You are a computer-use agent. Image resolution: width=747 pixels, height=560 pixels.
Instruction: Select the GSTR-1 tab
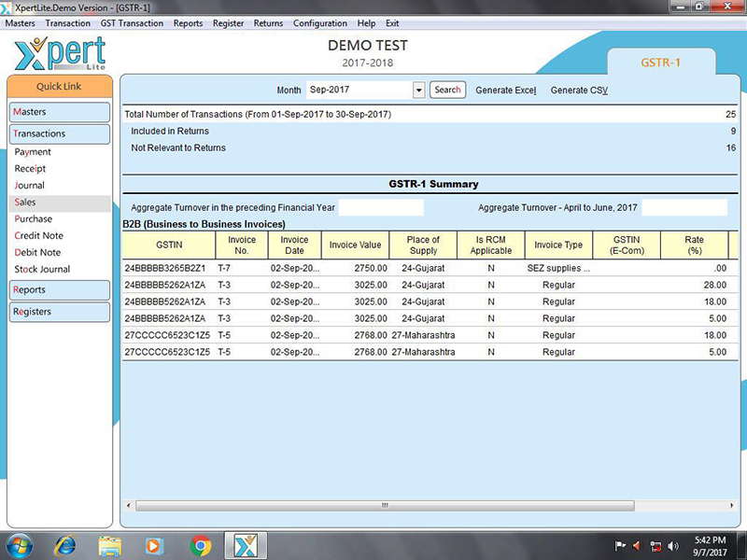[661, 63]
